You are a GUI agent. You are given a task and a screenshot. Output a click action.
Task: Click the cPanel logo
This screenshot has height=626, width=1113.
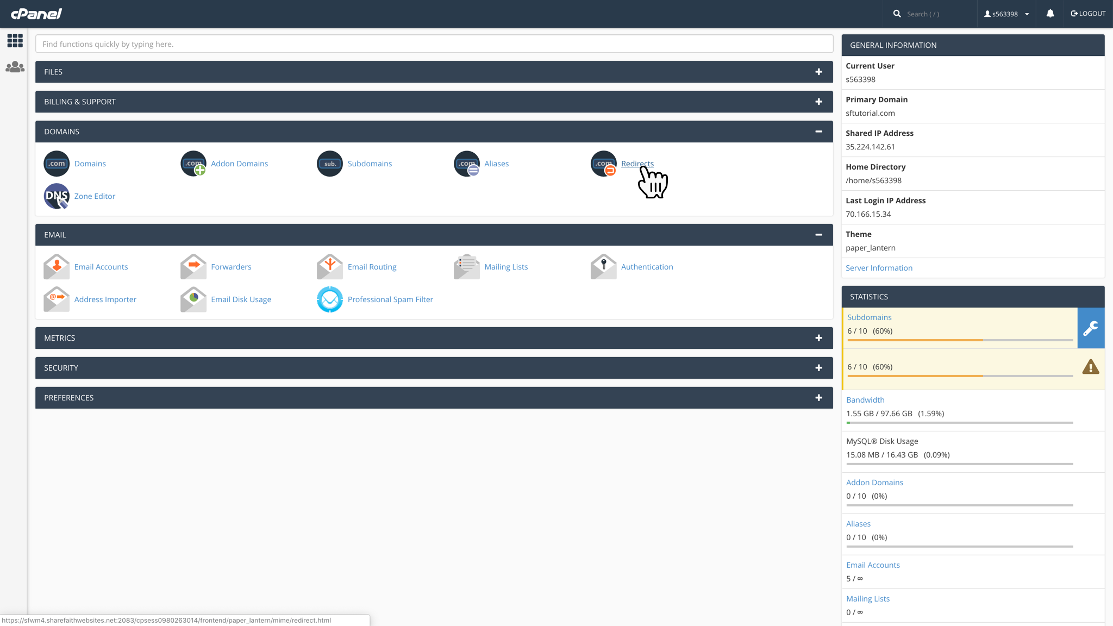tap(36, 14)
